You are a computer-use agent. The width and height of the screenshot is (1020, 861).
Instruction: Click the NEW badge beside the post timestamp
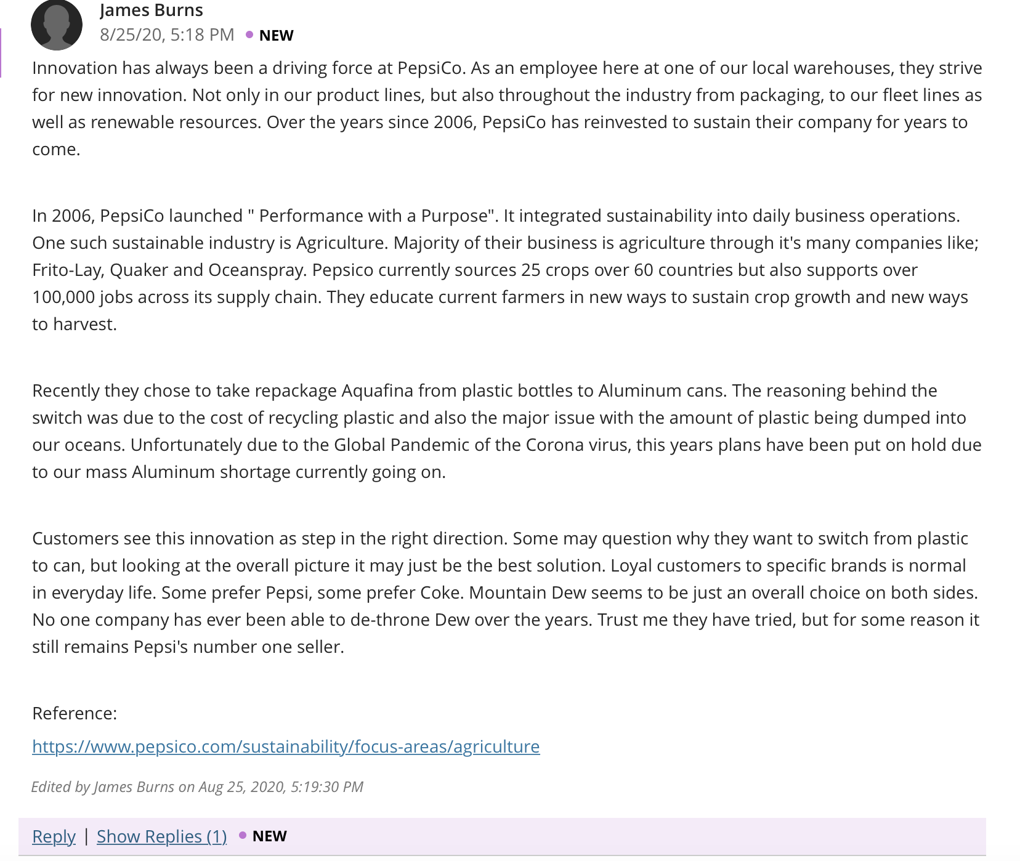(276, 36)
